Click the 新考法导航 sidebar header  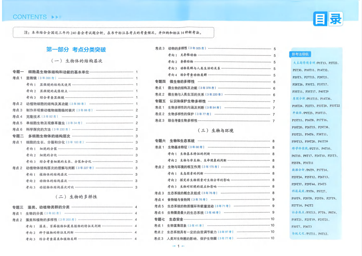(300, 54)
